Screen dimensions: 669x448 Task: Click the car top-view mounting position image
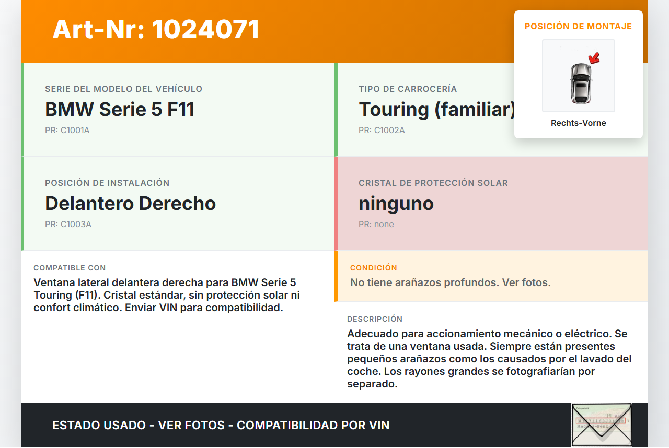579,76
